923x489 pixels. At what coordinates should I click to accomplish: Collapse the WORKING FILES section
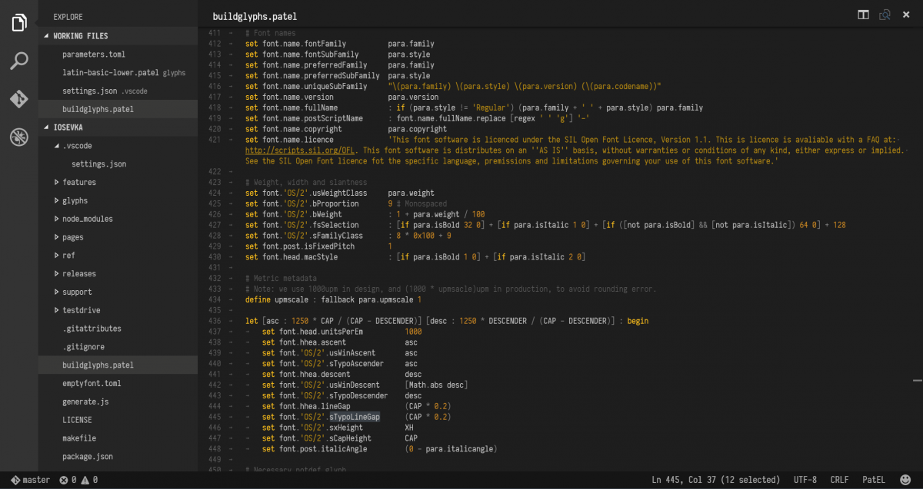click(118, 36)
